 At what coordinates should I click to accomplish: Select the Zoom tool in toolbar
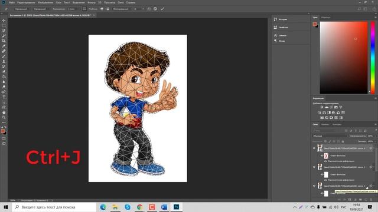(4, 118)
